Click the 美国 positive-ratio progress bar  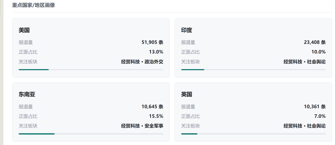coord(91,70)
